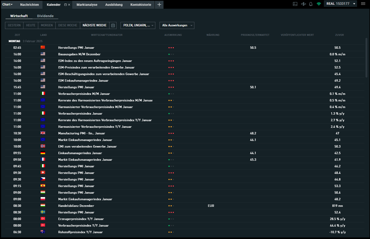370x239 pixels.
Task: Set time range to DIESE WOCHE
Action: pyautogui.click(x=68, y=25)
